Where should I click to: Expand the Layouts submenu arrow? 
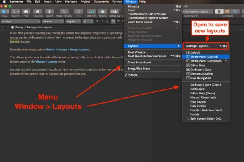(179, 46)
